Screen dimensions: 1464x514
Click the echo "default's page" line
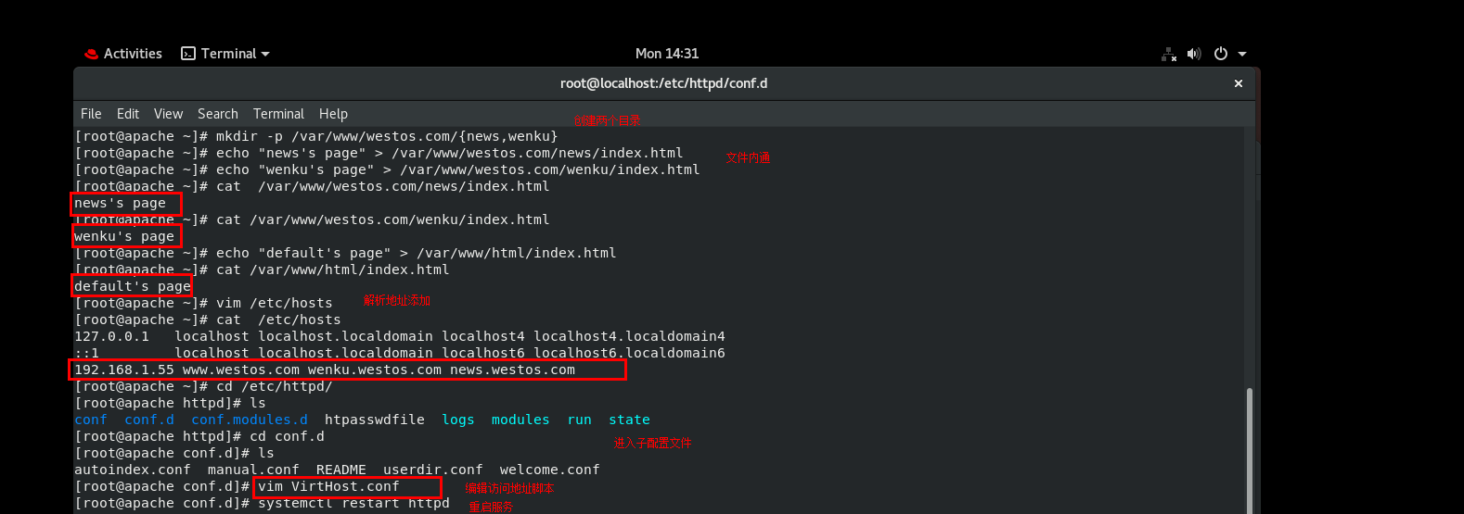[x=345, y=253]
